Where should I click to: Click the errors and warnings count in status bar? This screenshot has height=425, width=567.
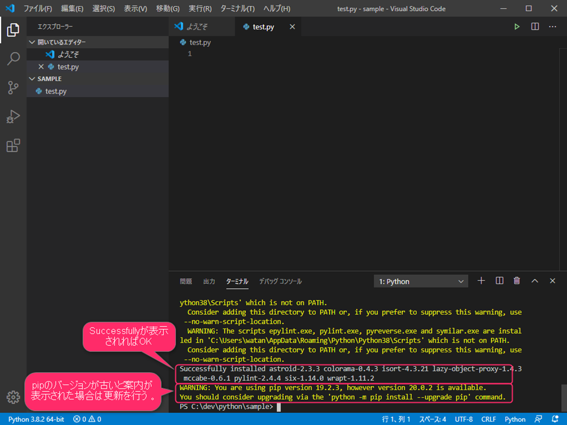click(87, 419)
